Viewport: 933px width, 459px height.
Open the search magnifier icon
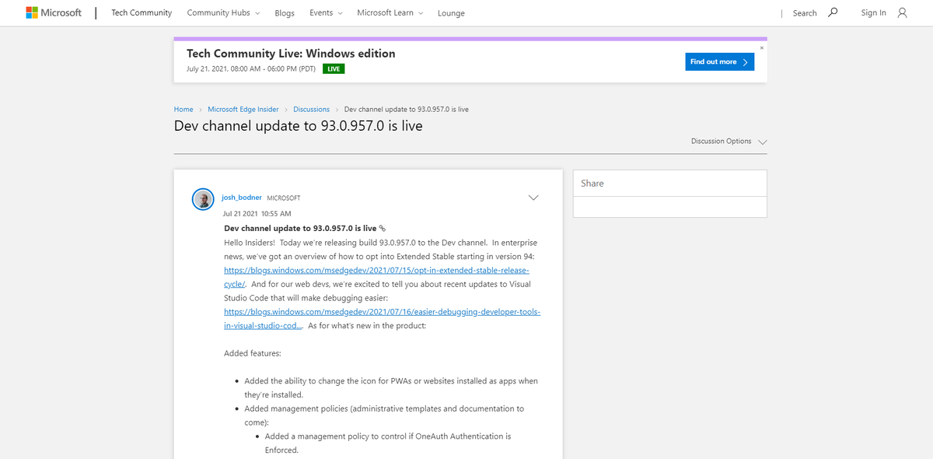833,12
